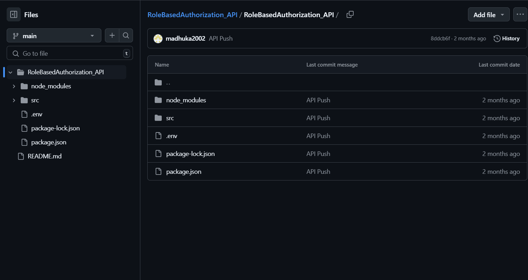The height and width of the screenshot is (280, 528).
Task: Collapse RoleBasedAuthorization_API tree folder chevron
Action: (10, 72)
